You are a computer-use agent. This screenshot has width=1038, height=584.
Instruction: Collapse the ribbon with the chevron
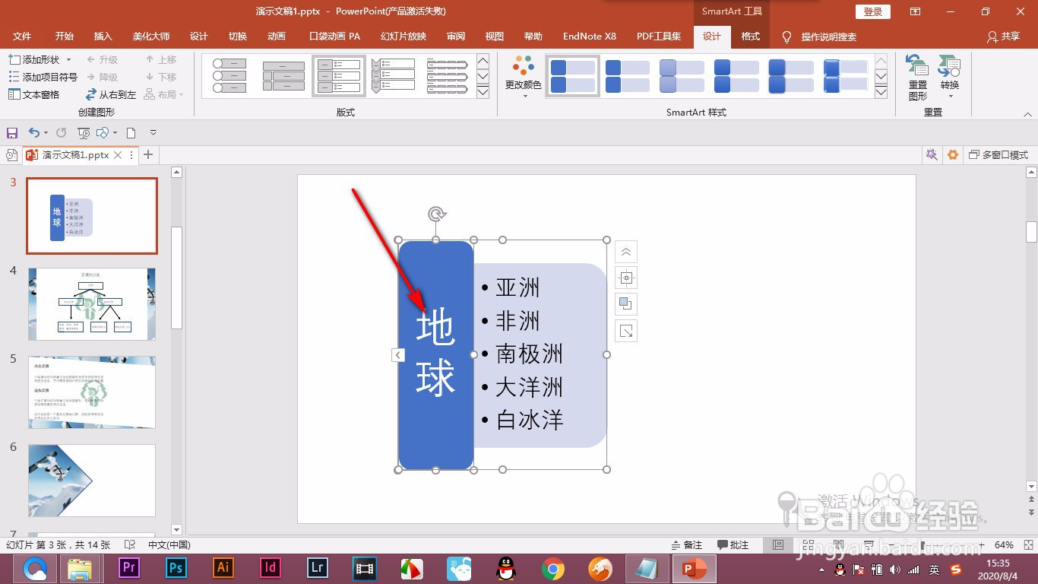[1027, 113]
